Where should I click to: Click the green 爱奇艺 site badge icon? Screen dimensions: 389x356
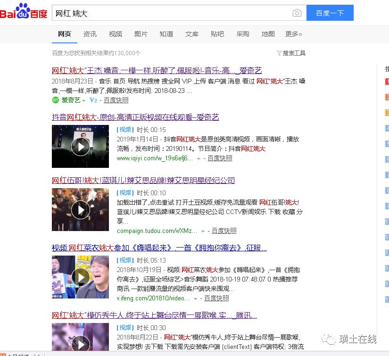[x=56, y=100]
